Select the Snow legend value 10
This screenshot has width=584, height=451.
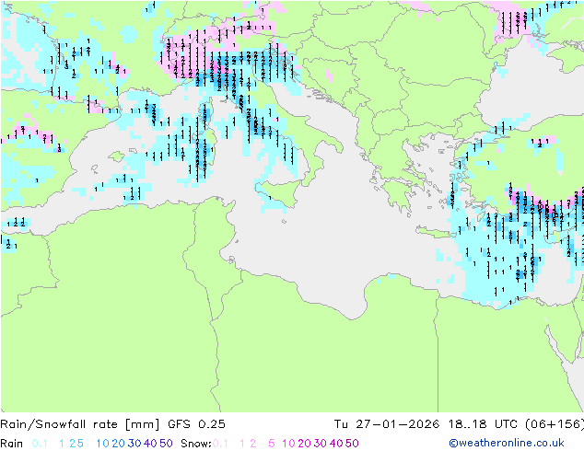288,444
